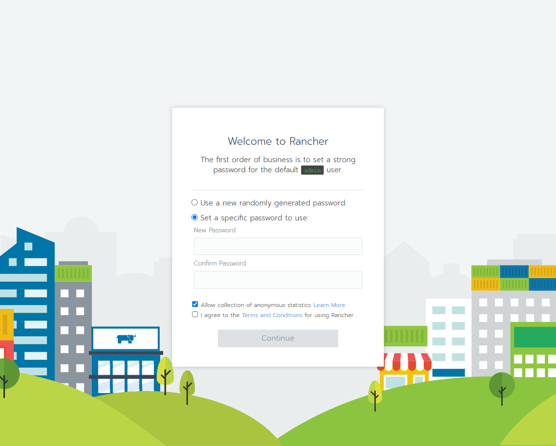Focus the Confirm Password input field
The width and height of the screenshot is (556, 446).
click(x=278, y=280)
